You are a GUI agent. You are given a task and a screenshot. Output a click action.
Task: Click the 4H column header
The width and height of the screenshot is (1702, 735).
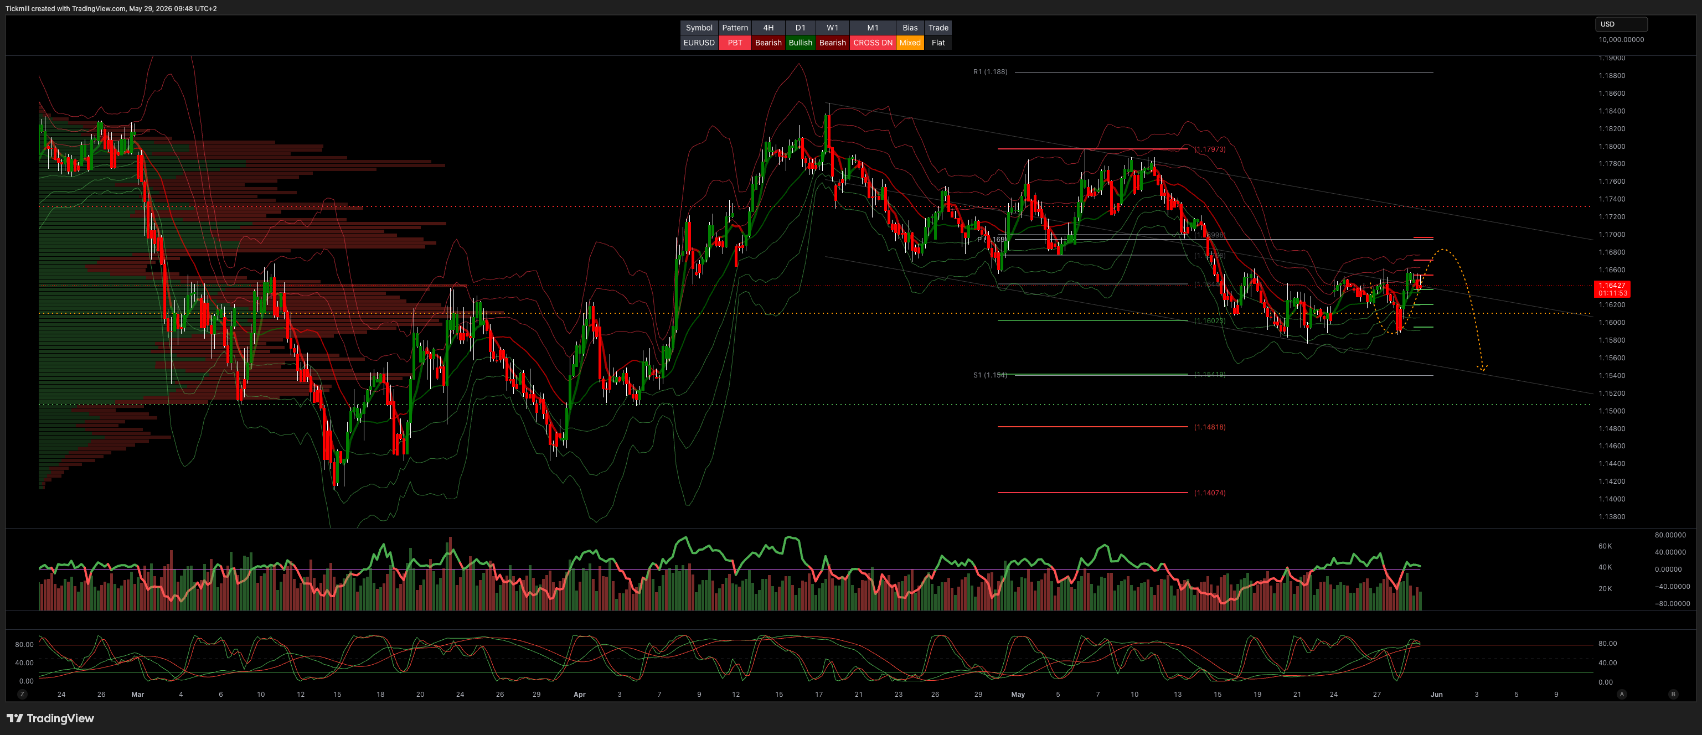768,28
